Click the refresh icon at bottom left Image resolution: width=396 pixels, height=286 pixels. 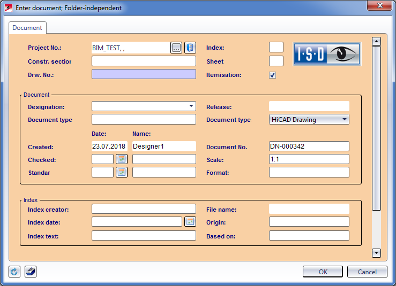coord(14,272)
